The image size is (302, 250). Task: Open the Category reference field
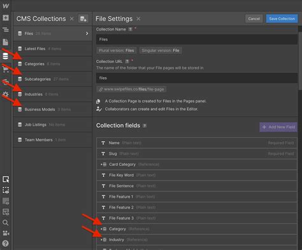click(197, 229)
